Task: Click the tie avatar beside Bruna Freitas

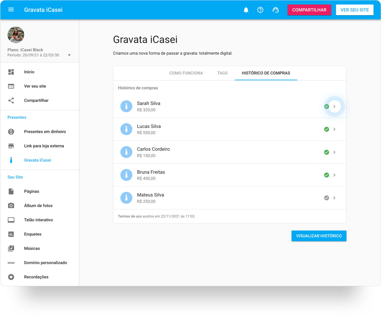Action: click(x=126, y=175)
